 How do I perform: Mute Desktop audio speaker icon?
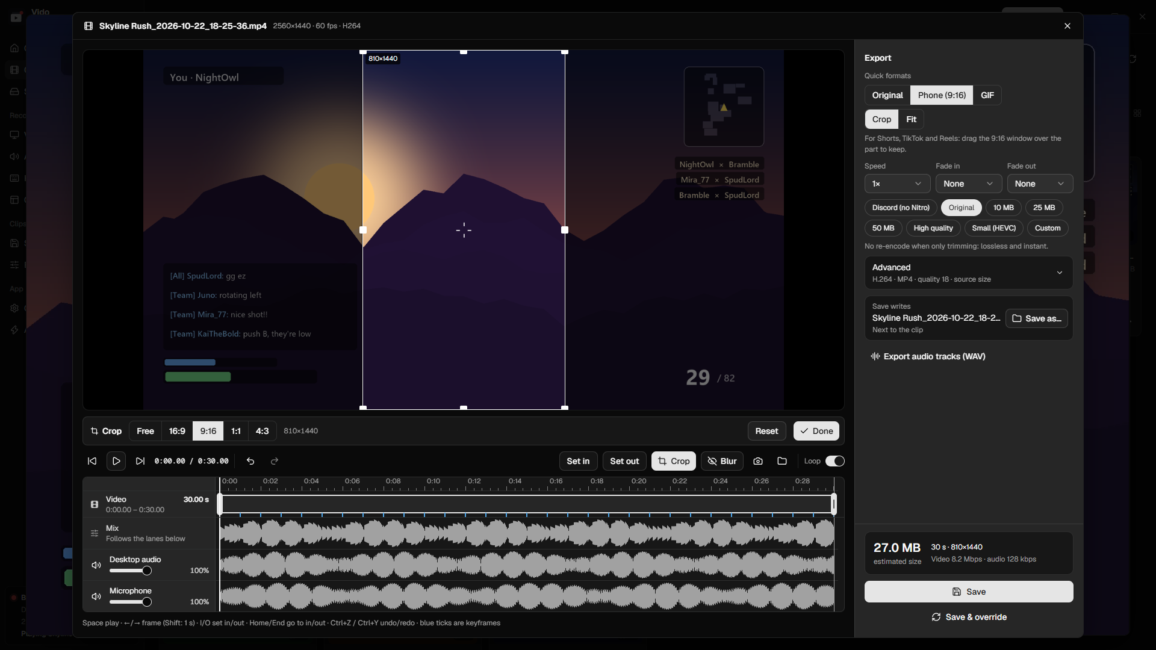[96, 565]
